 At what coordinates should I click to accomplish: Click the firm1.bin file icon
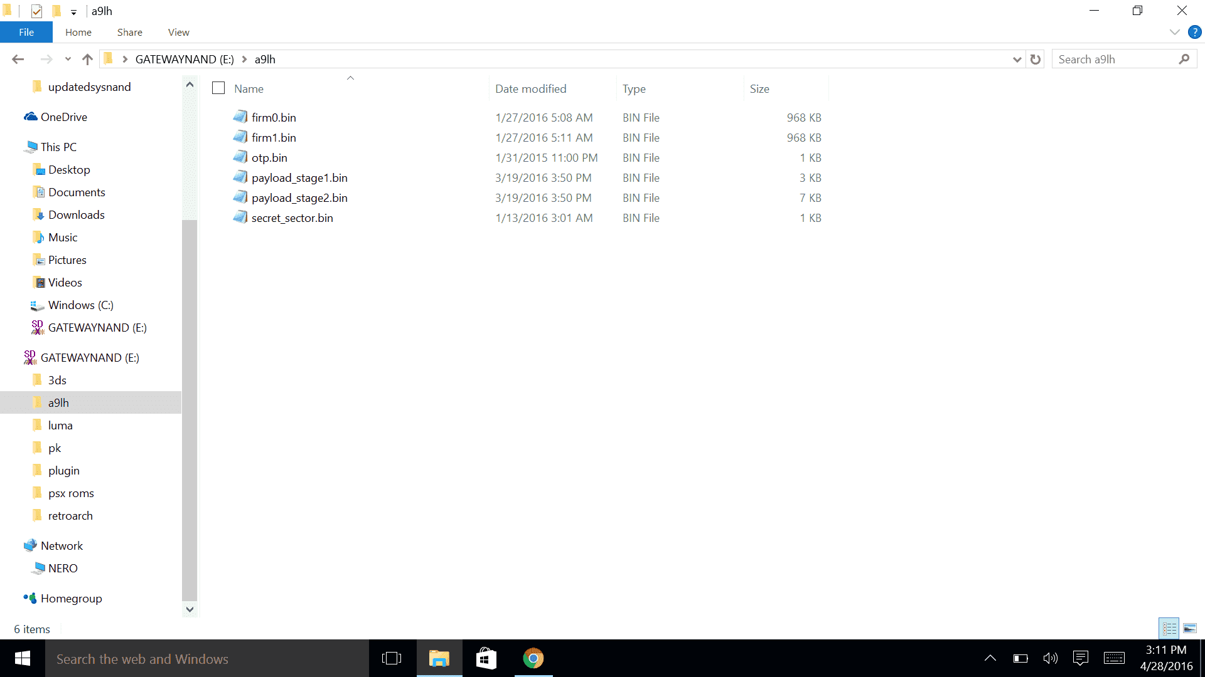tap(240, 137)
